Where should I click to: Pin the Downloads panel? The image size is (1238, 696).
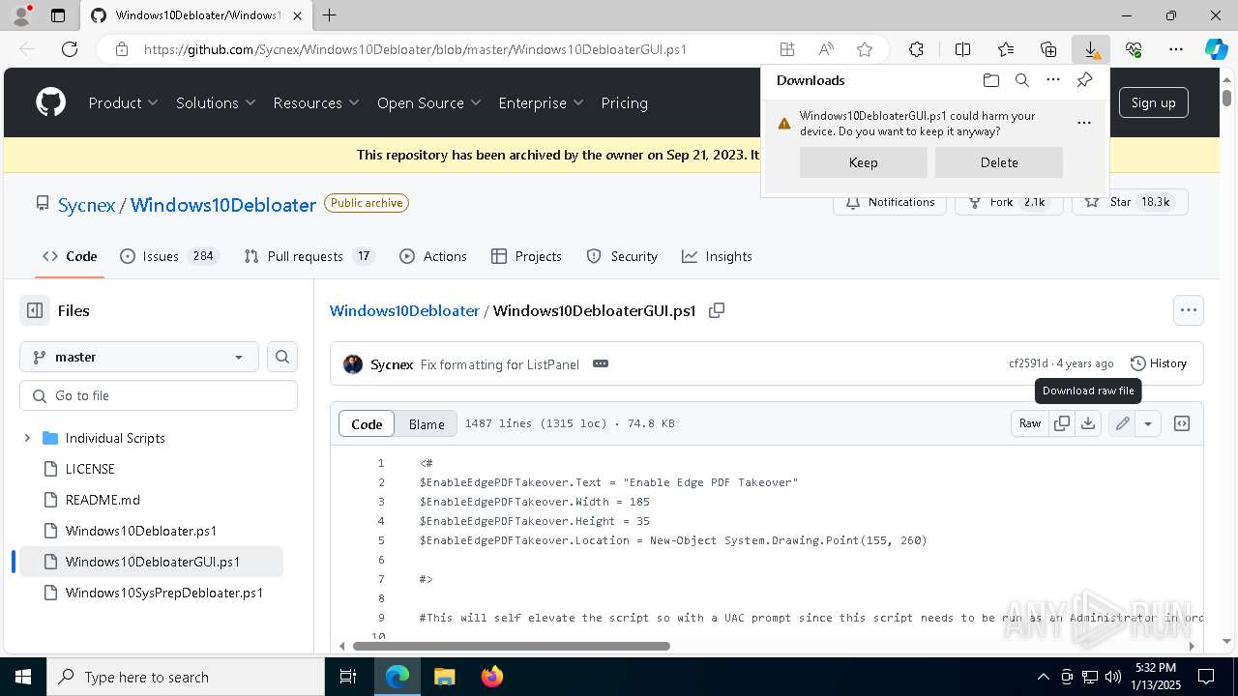click(x=1084, y=80)
